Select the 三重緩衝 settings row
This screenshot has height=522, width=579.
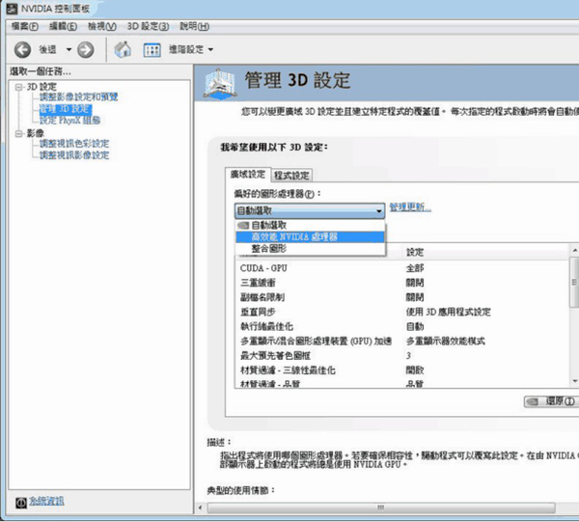point(402,283)
